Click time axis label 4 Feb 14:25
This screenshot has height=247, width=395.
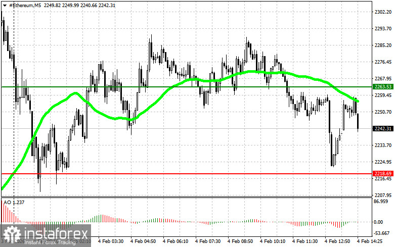click(x=370, y=241)
